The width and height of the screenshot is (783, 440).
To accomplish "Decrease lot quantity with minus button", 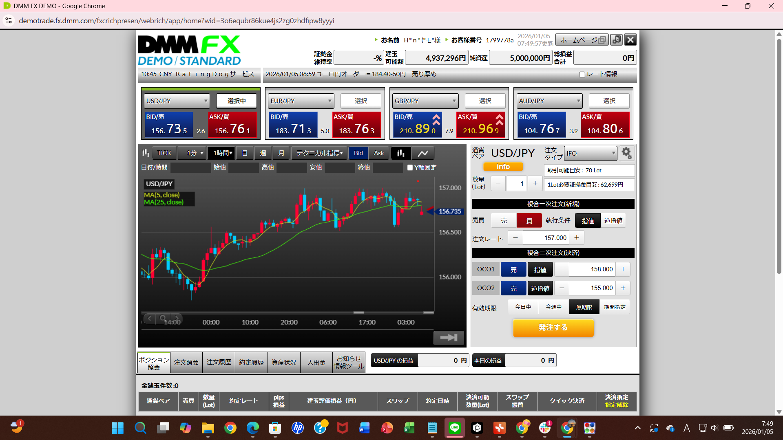I will click(x=498, y=184).
